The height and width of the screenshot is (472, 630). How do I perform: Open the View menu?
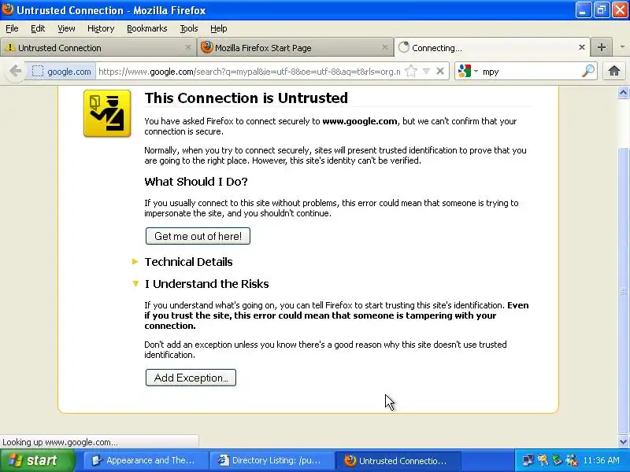[x=66, y=28]
